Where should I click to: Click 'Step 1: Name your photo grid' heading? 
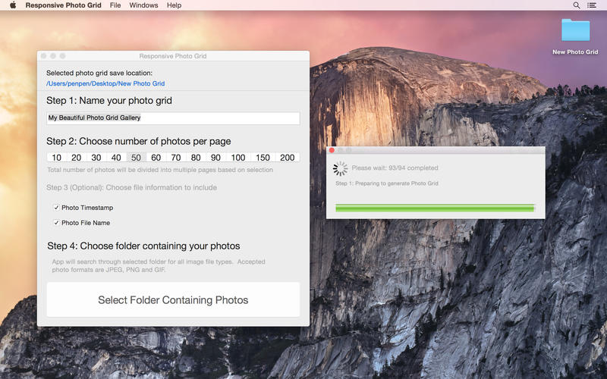click(109, 101)
